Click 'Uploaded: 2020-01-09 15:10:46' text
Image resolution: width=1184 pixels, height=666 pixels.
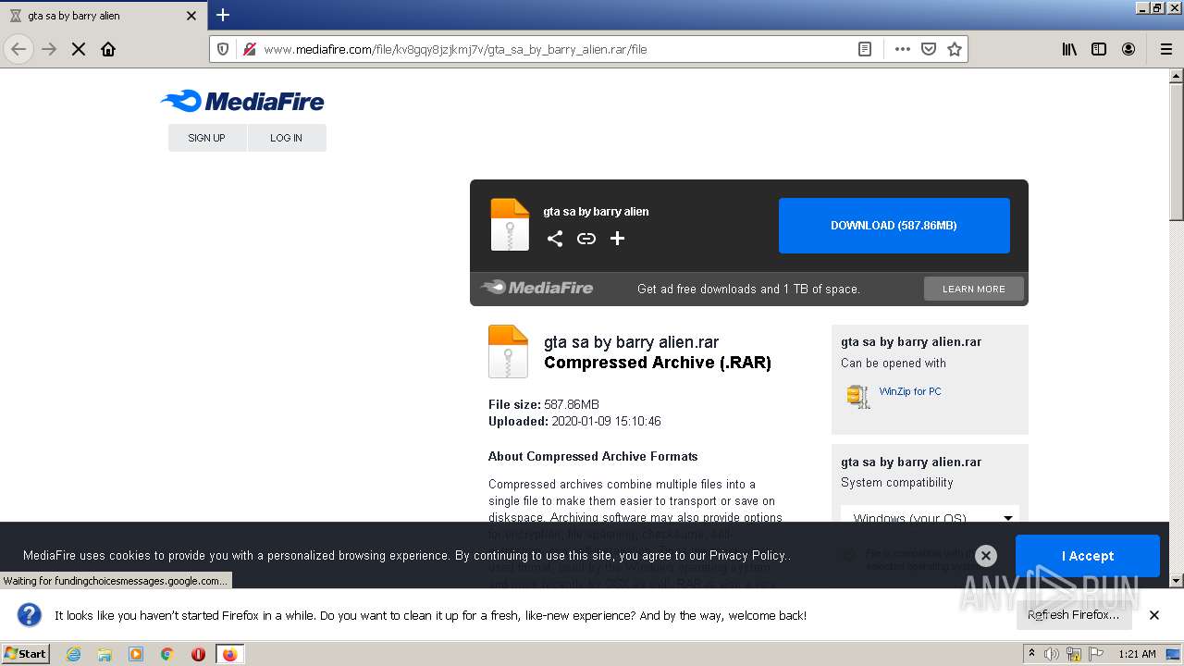click(574, 421)
